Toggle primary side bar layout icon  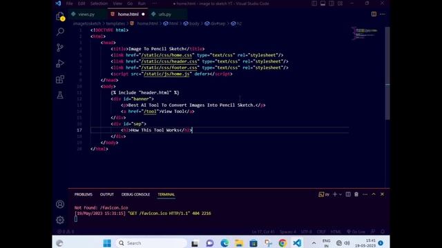(314, 3)
